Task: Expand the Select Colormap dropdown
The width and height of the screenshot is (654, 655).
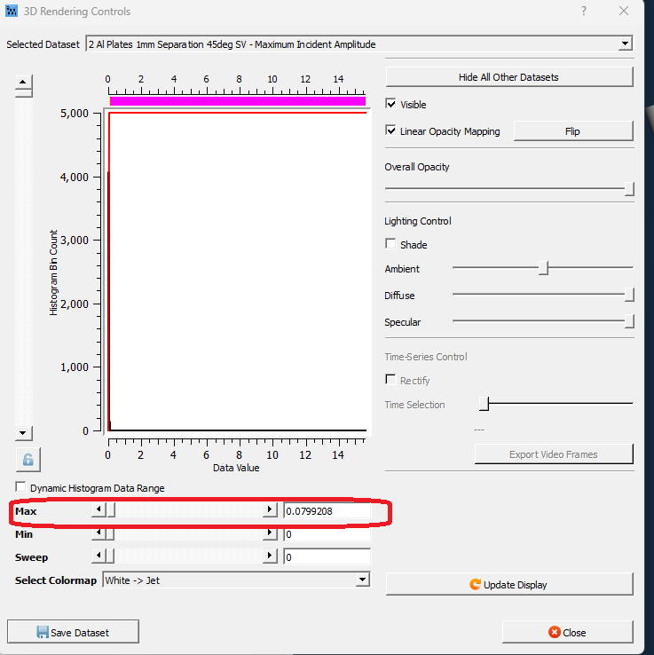Action: point(362,580)
